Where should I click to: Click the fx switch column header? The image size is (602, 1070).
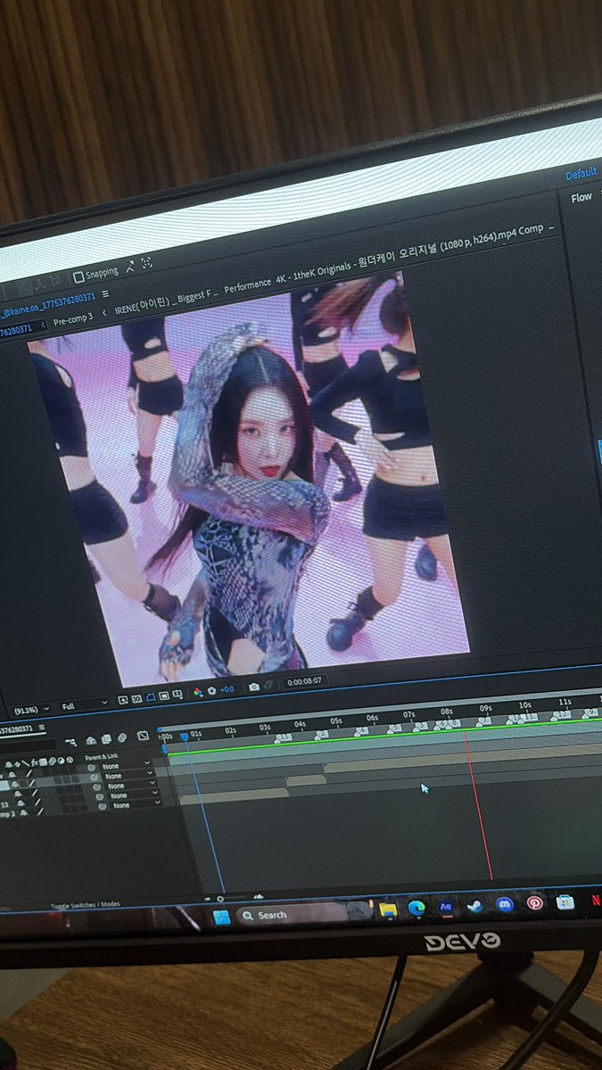coord(34,762)
